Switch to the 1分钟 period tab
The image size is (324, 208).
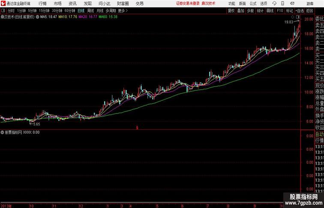coord(21,11)
